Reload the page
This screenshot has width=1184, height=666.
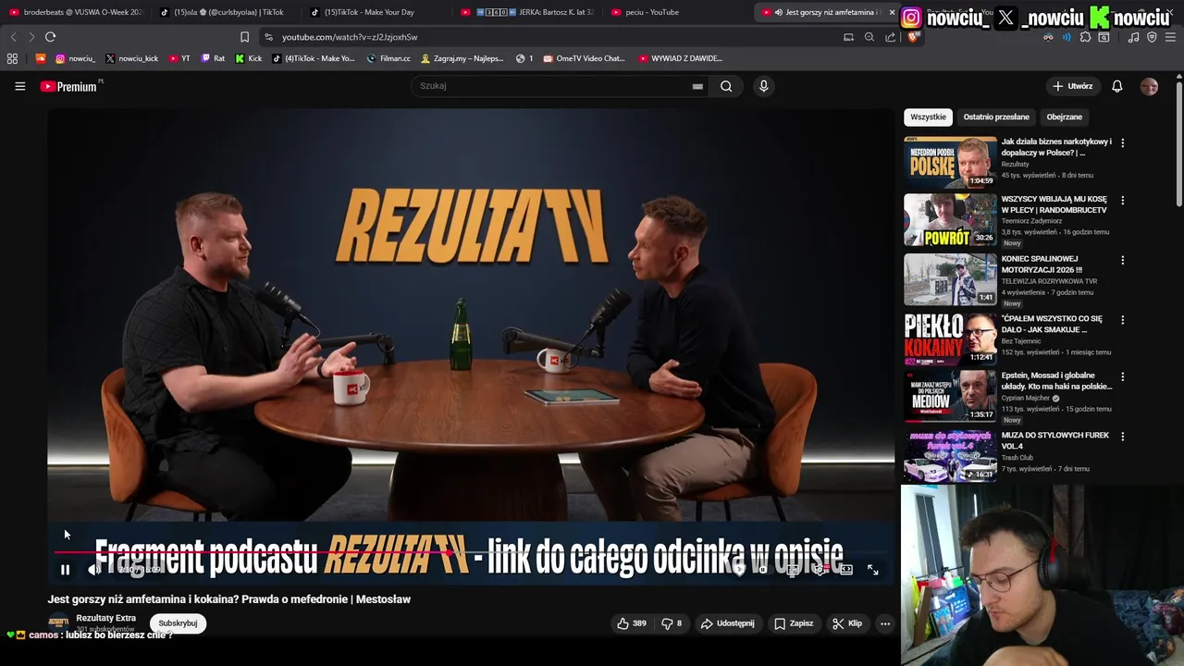[50, 37]
